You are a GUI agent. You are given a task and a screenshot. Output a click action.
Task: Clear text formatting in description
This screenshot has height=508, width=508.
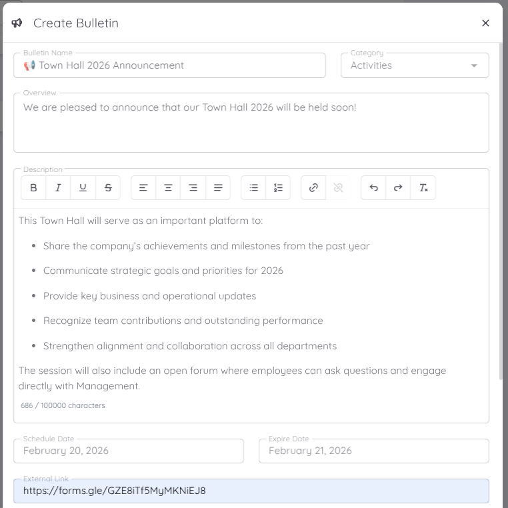click(x=423, y=188)
